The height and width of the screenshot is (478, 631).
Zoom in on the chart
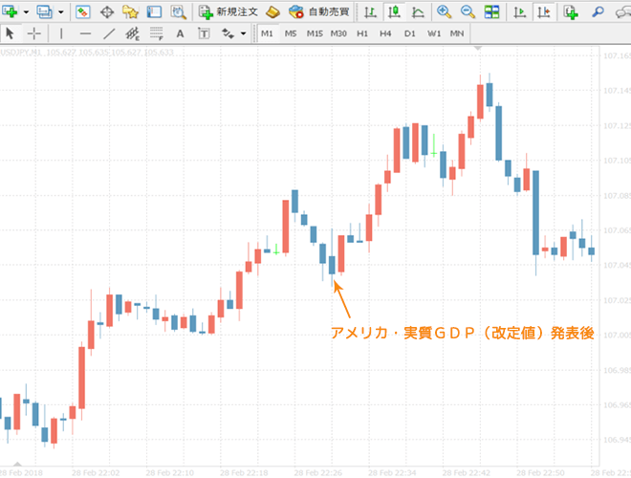point(444,12)
